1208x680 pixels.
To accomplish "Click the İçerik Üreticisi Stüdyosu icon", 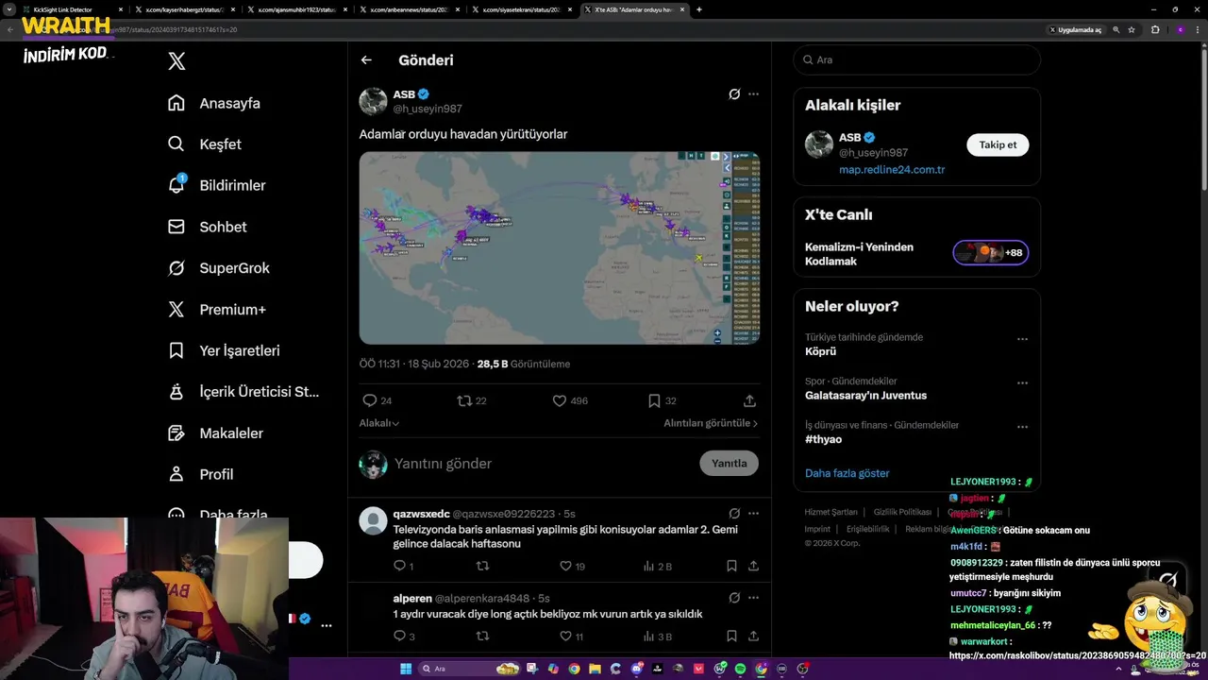I will (176, 392).
